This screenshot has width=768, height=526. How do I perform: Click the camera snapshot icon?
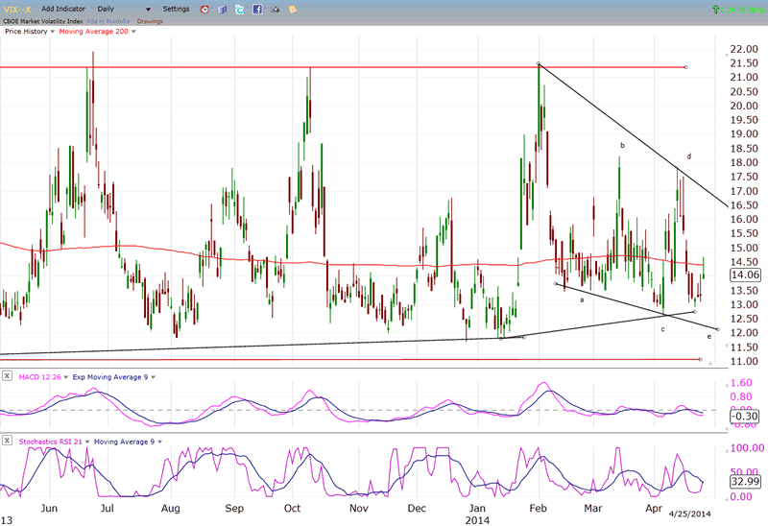tap(275, 9)
